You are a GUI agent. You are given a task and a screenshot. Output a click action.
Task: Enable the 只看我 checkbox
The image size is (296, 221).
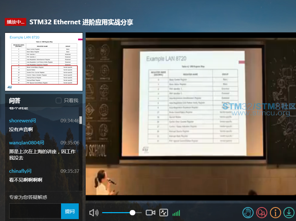[x=59, y=101]
